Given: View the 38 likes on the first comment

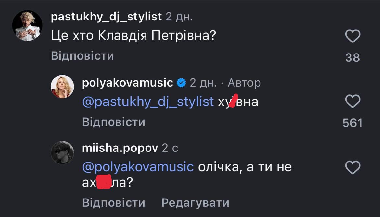Looking at the screenshot, I should pyautogui.click(x=352, y=58).
